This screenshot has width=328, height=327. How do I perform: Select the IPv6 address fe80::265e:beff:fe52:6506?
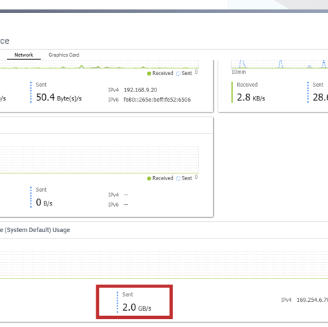(x=157, y=100)
